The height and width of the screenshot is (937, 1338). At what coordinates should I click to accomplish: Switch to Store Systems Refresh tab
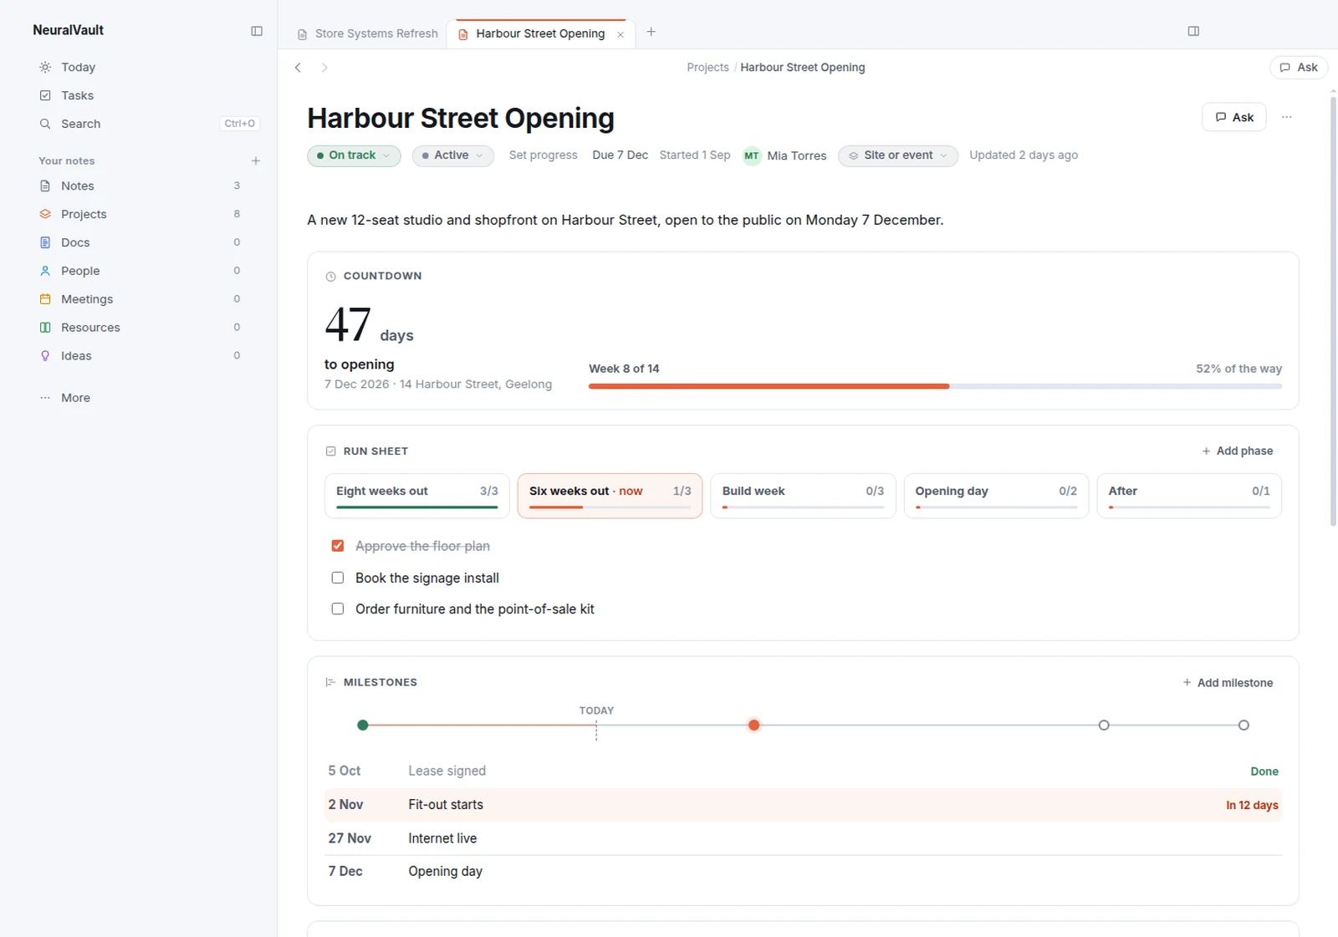point(367,33)
